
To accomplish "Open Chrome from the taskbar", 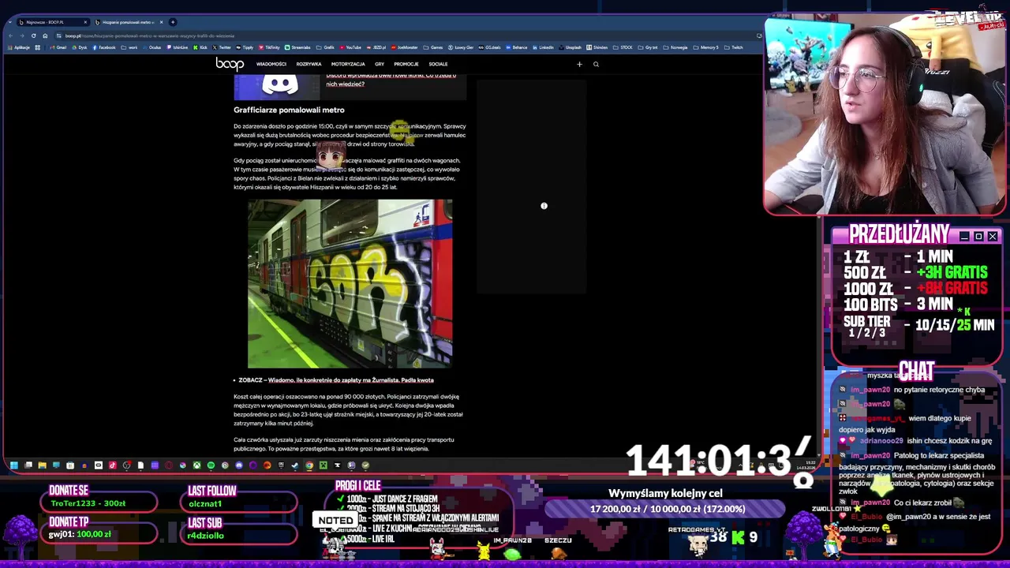I will (309, 465).
